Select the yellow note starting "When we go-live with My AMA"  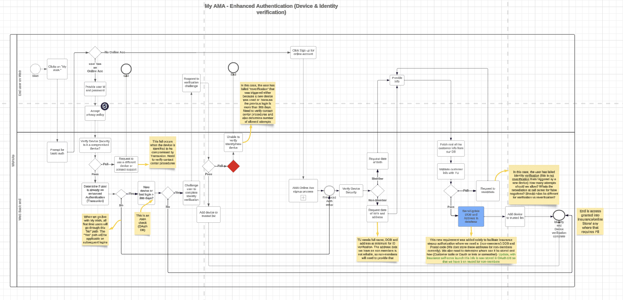click(95, 229)
